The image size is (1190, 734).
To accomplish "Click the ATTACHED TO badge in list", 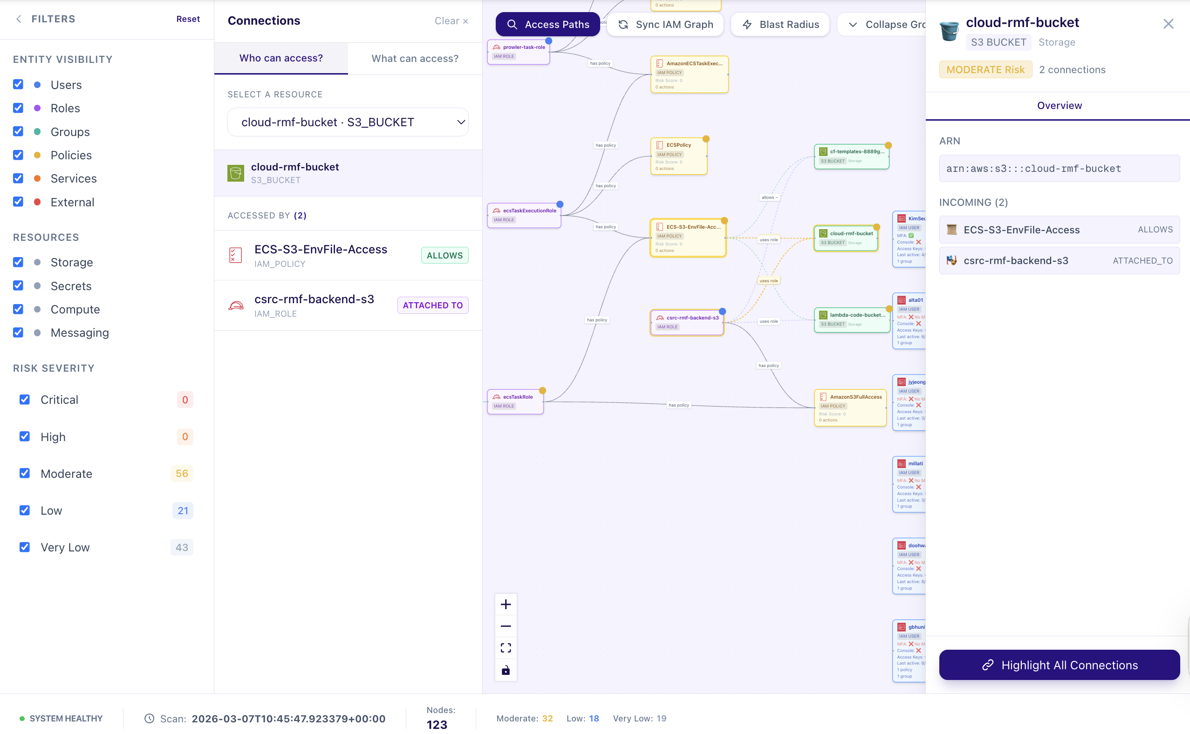I will tap(432, 306).
